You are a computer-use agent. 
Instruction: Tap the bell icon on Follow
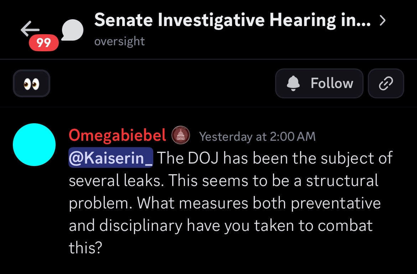click(293, 83)
